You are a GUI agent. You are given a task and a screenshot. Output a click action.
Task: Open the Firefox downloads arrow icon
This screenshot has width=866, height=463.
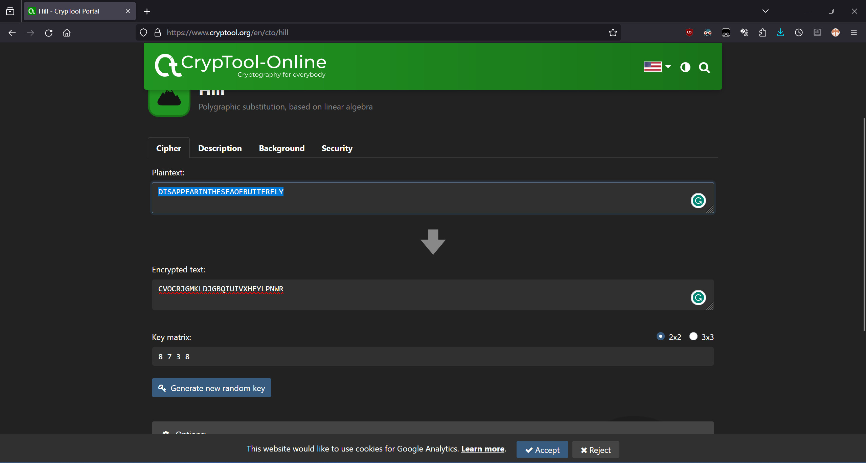780,32
